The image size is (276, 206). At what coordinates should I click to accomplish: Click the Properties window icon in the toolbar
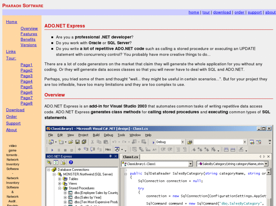coord(259,142)
